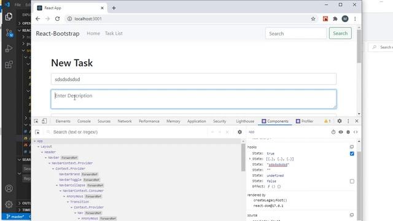Open Task List nav link
The width and height of the screenshot is (393, 221).
[x=114, y=33]
